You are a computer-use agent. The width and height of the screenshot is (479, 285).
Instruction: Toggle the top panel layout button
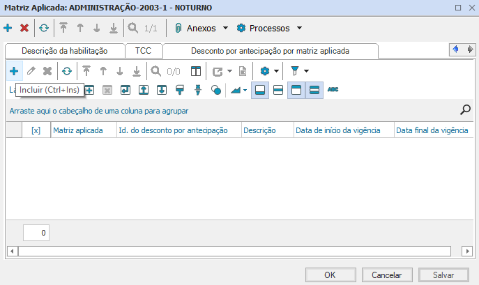pos(296,90)
